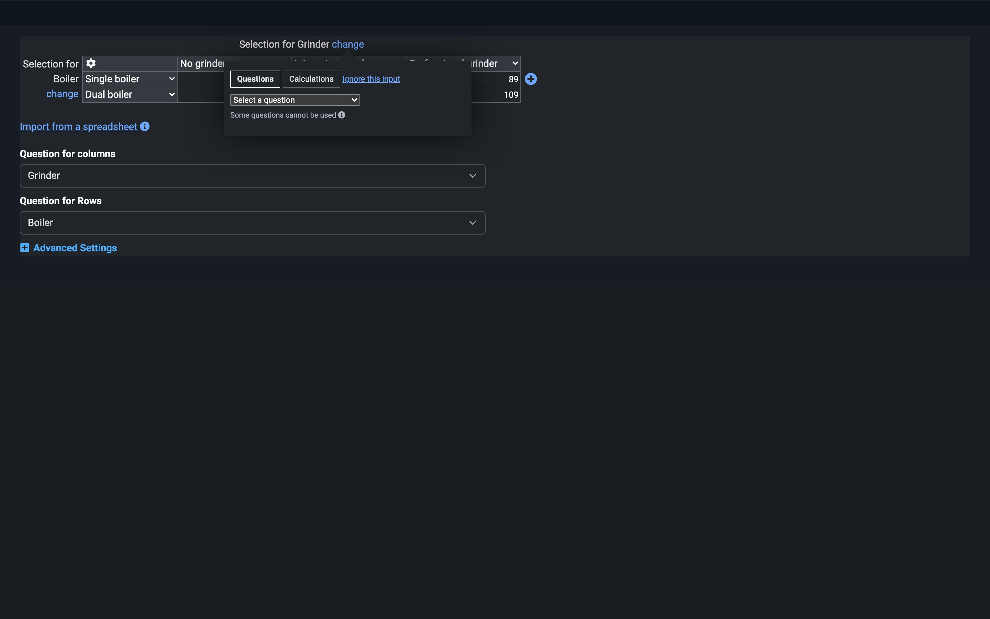Click change link next to Selection for Grinder
This screenshot has height=619, width=990.
coord(348,44)
